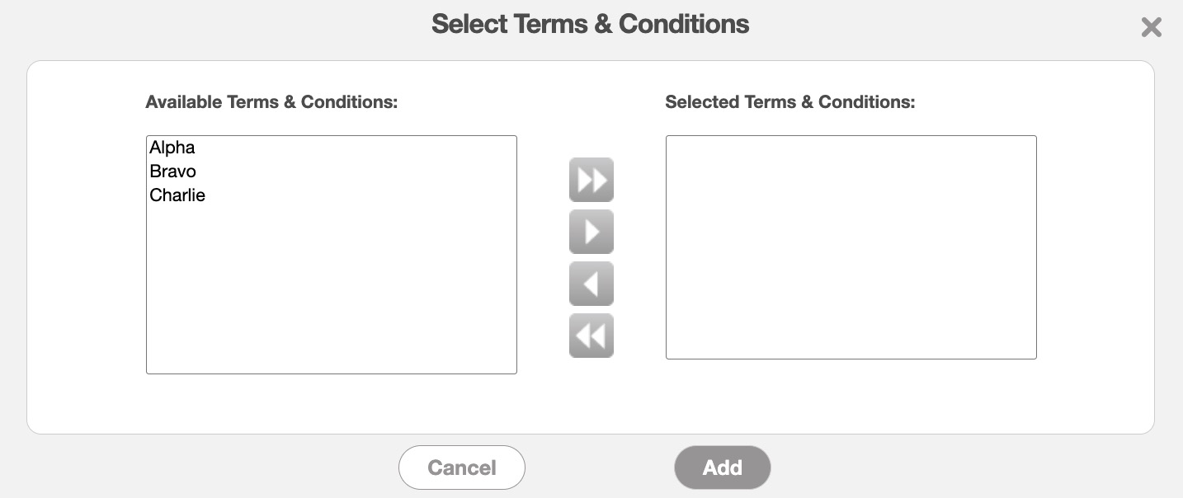Remove all terms with double left arrow
The image size is (1183, 498).
(591, 336)
